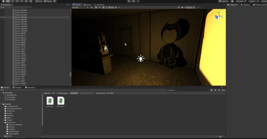
Task: Open Project create (+) dropdown
Action: point(2,90)
